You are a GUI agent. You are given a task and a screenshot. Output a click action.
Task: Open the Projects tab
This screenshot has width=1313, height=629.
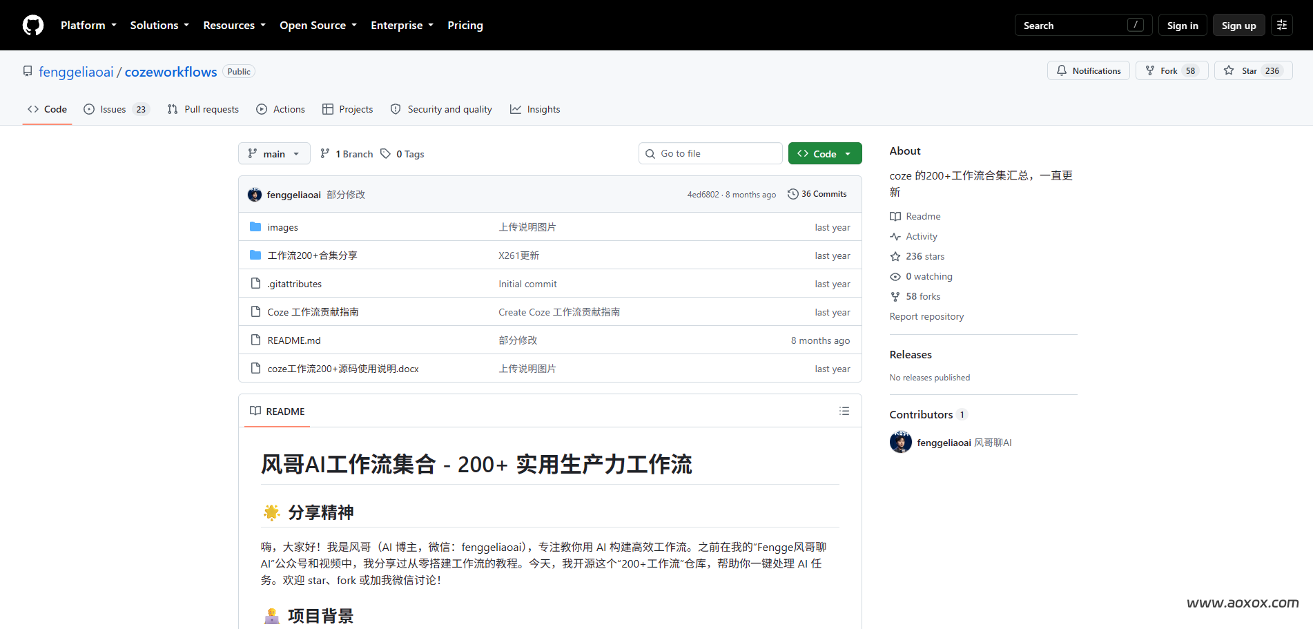point(347,109)
